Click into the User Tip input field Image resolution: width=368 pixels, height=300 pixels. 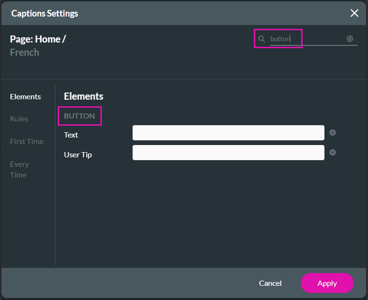(228, 153)
